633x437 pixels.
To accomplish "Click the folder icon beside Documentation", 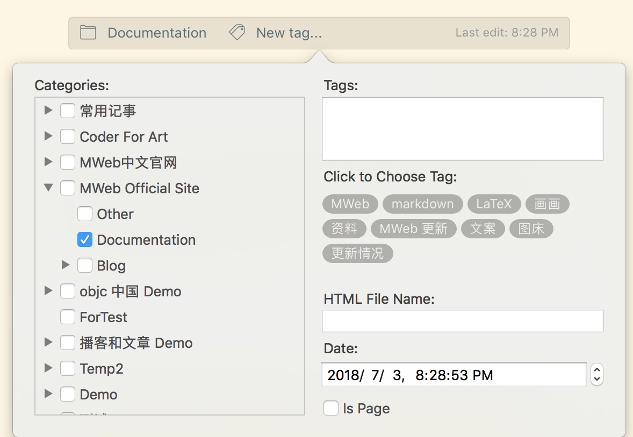I will point(88,33).
